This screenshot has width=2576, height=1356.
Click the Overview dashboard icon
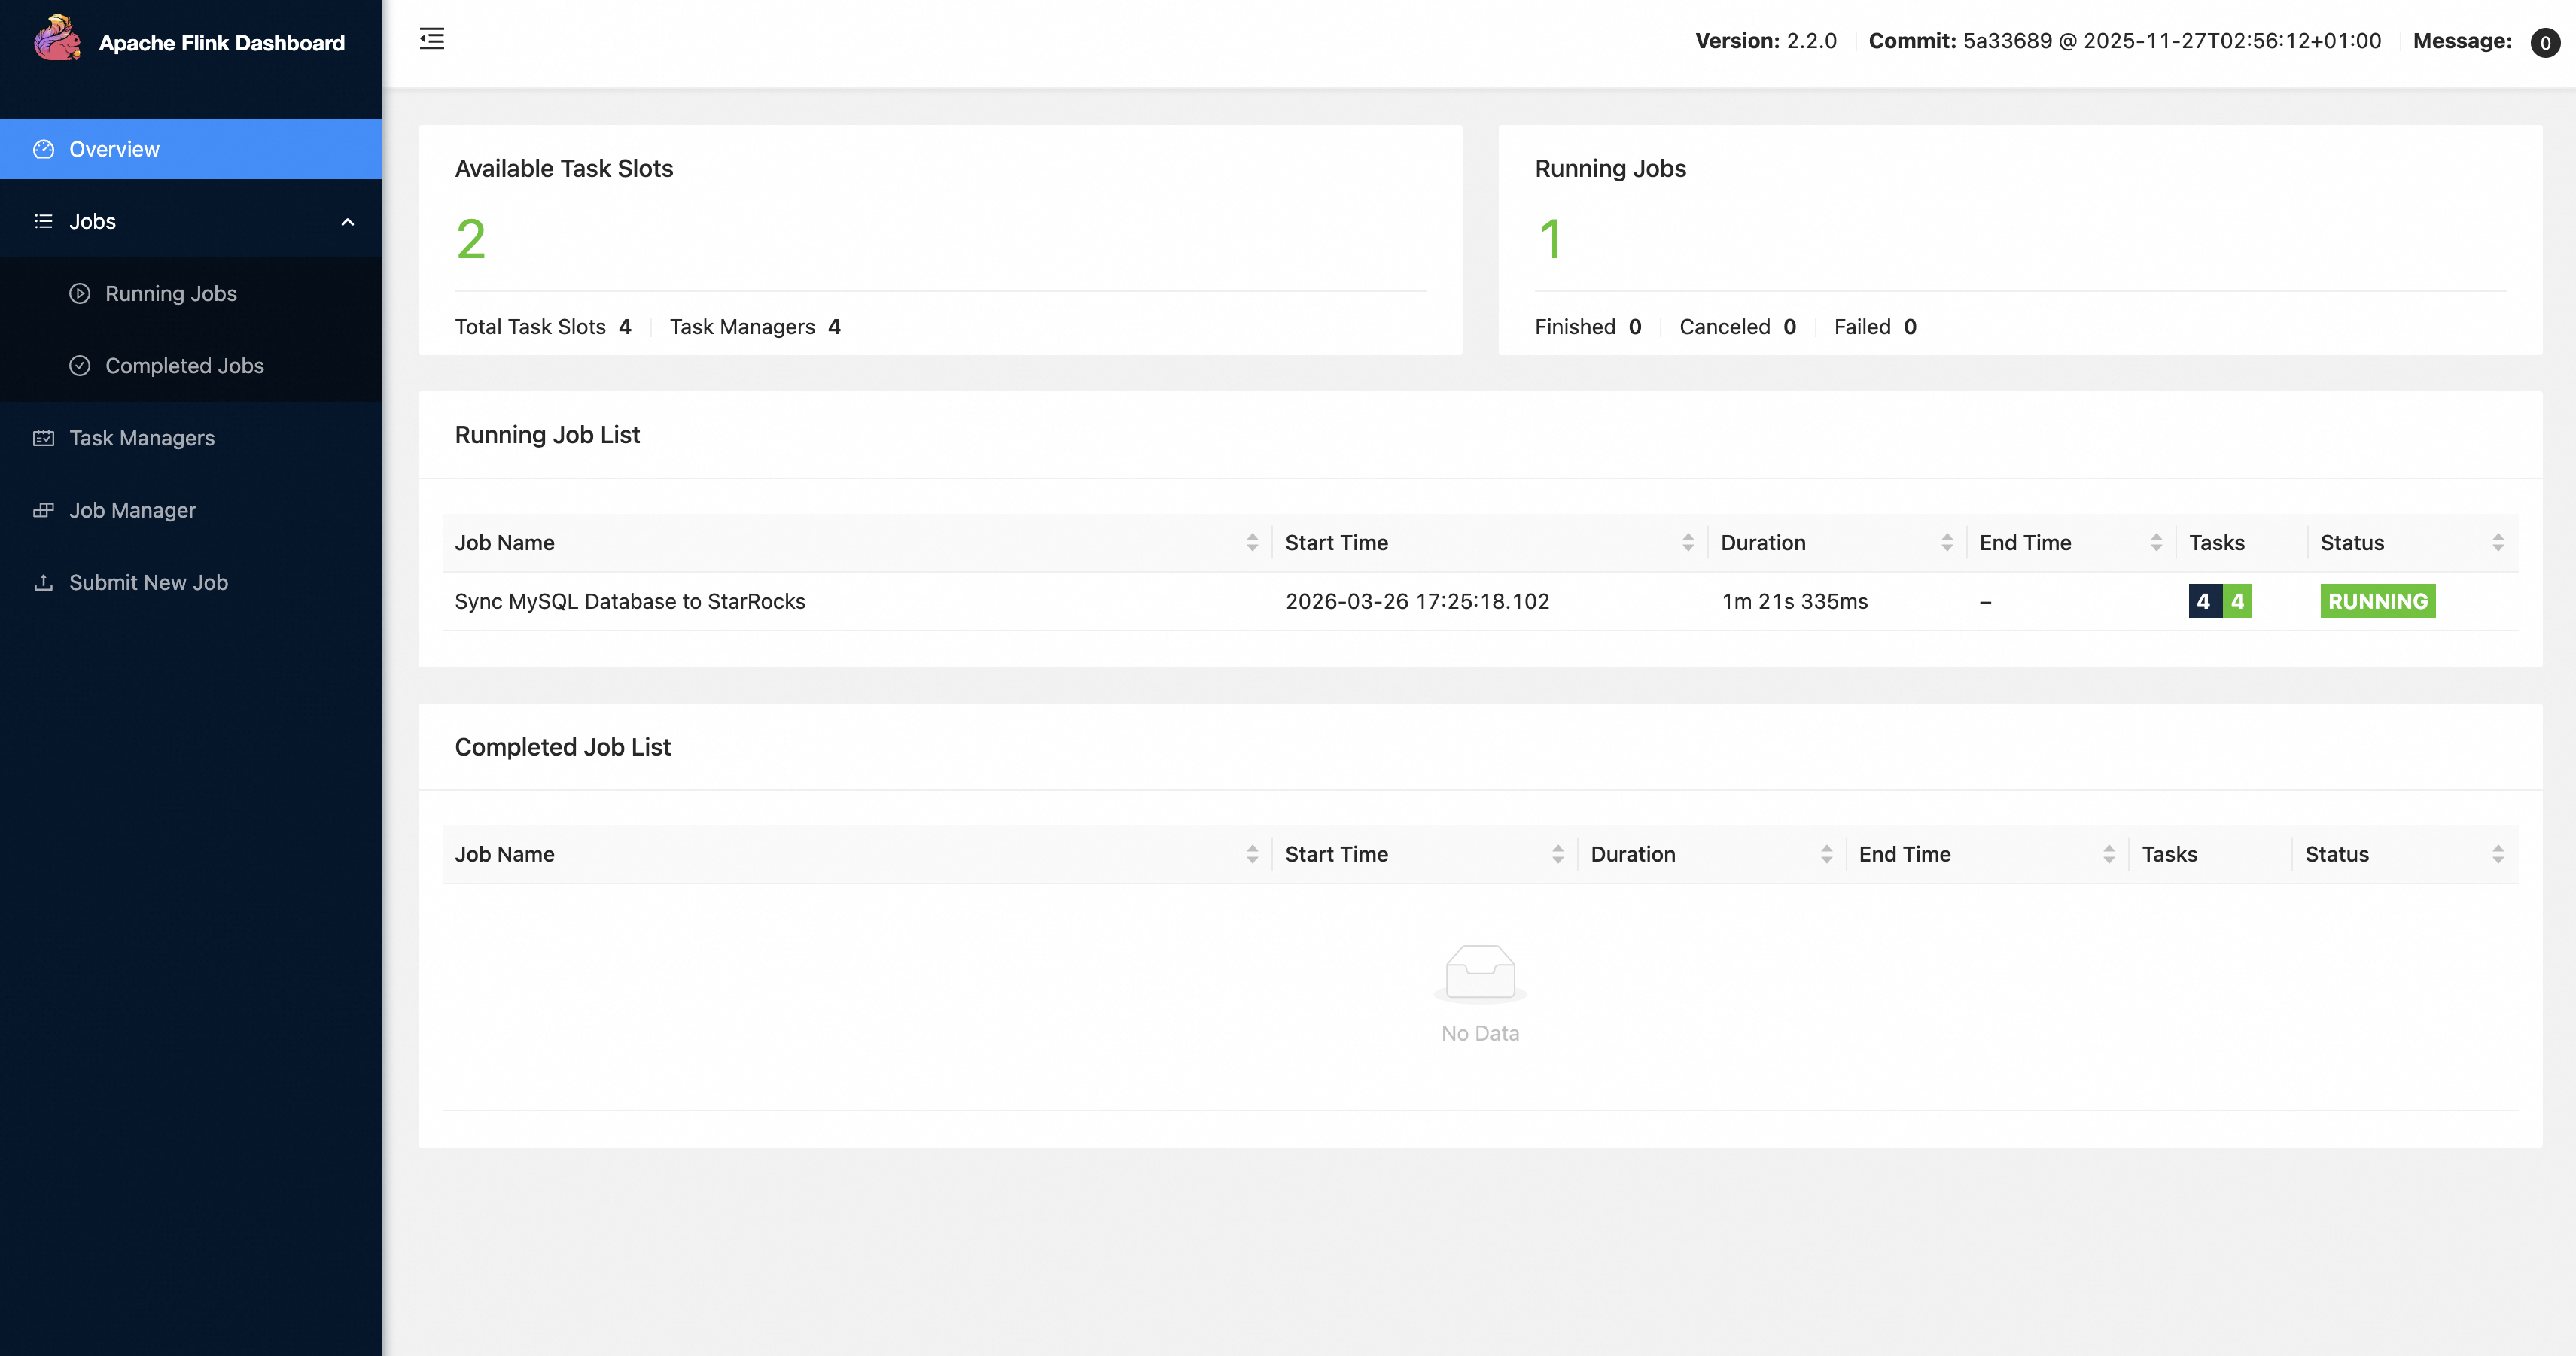coord(43,149)
